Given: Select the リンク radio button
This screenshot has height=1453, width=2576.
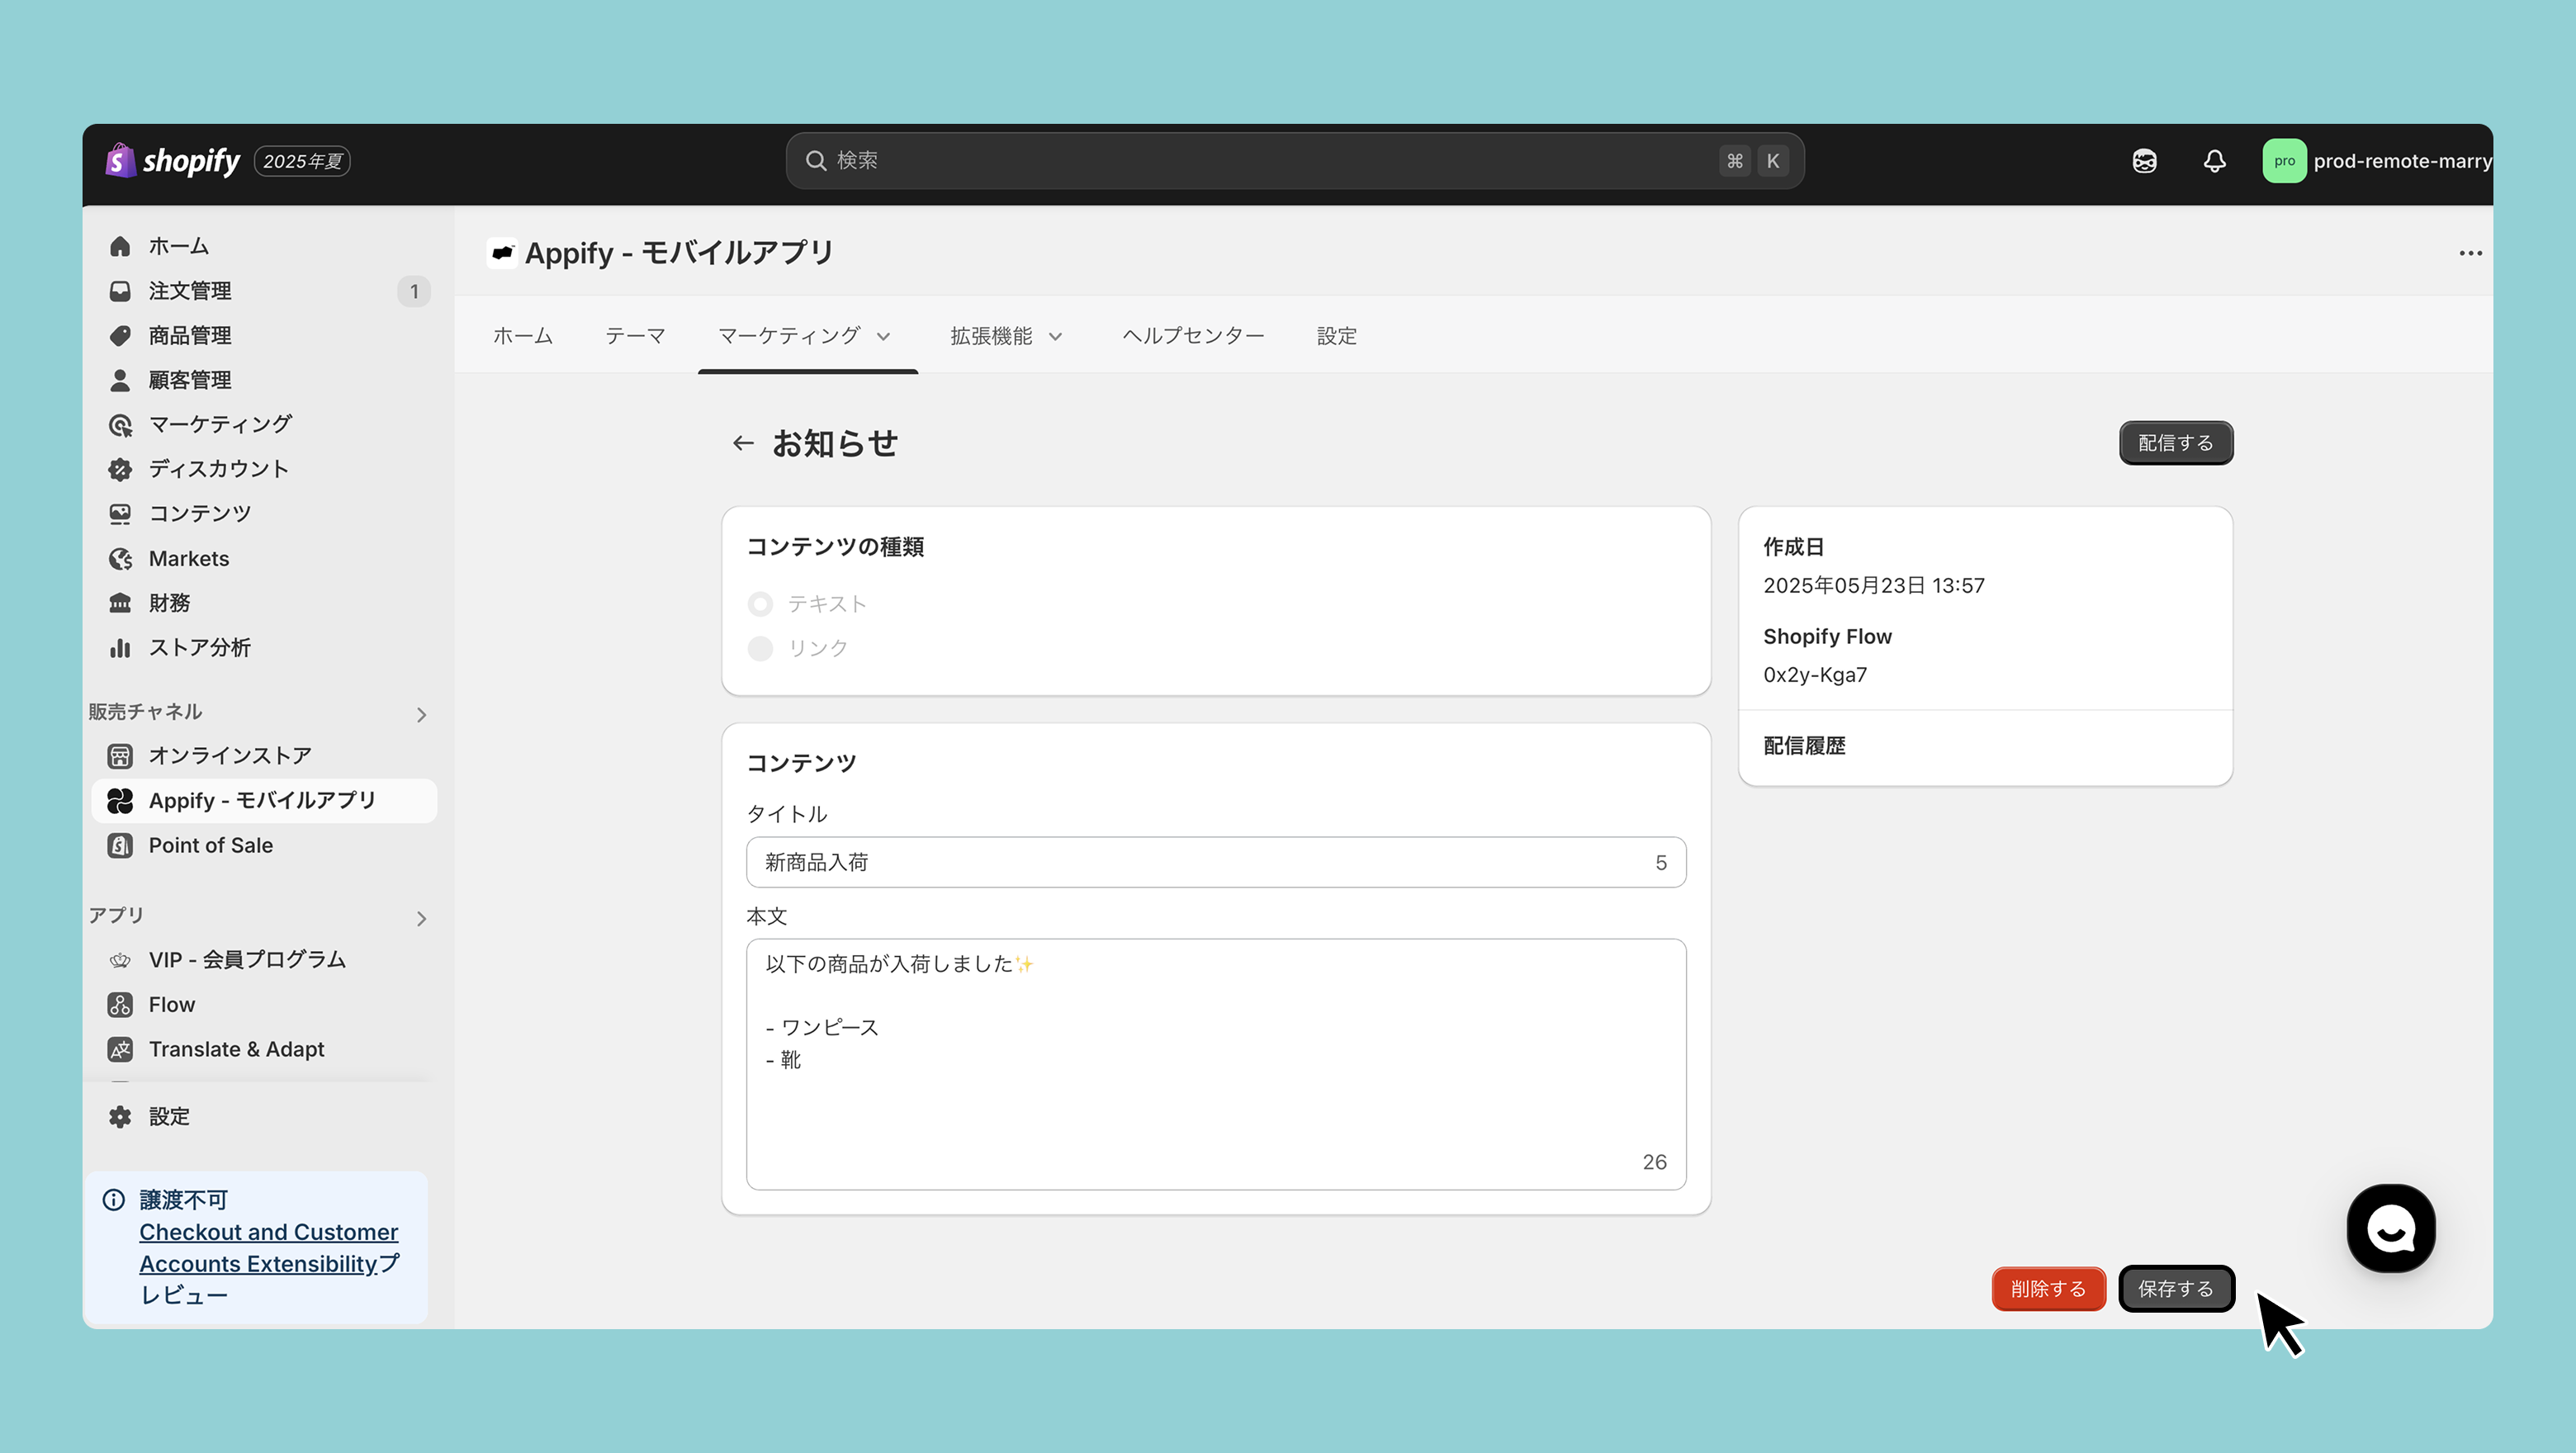Looking at the screenshot, I should point(760,648).
